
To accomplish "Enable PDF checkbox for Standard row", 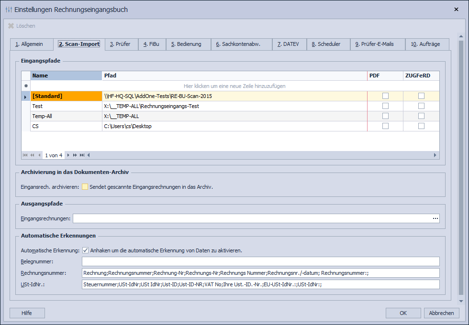I will click(385, 96).
